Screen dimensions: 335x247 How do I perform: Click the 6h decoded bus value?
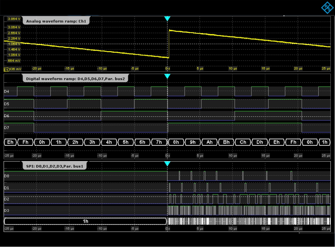[x=142, y=142]
